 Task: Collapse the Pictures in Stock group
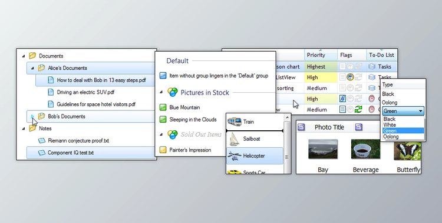[161, 92]
